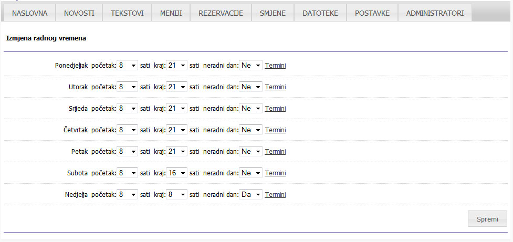Follow the Termini link for Nedjelja

tap(275, 195)
